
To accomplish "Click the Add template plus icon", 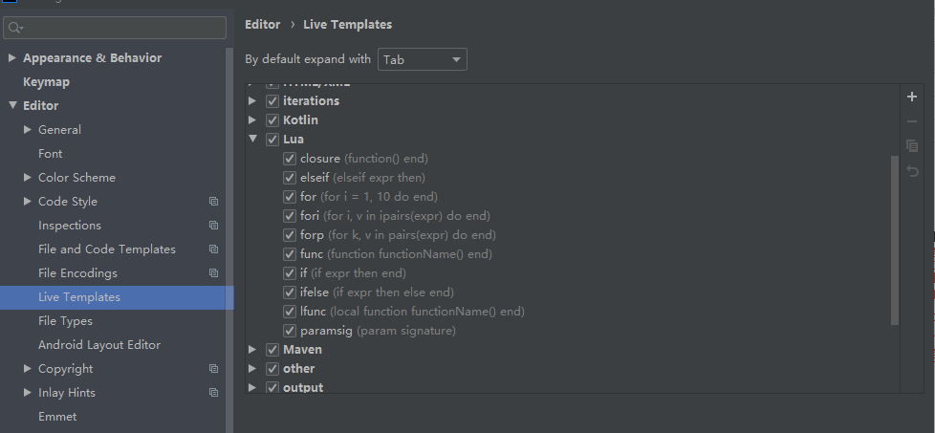I will pyautogui.click(x=912, y=97).
